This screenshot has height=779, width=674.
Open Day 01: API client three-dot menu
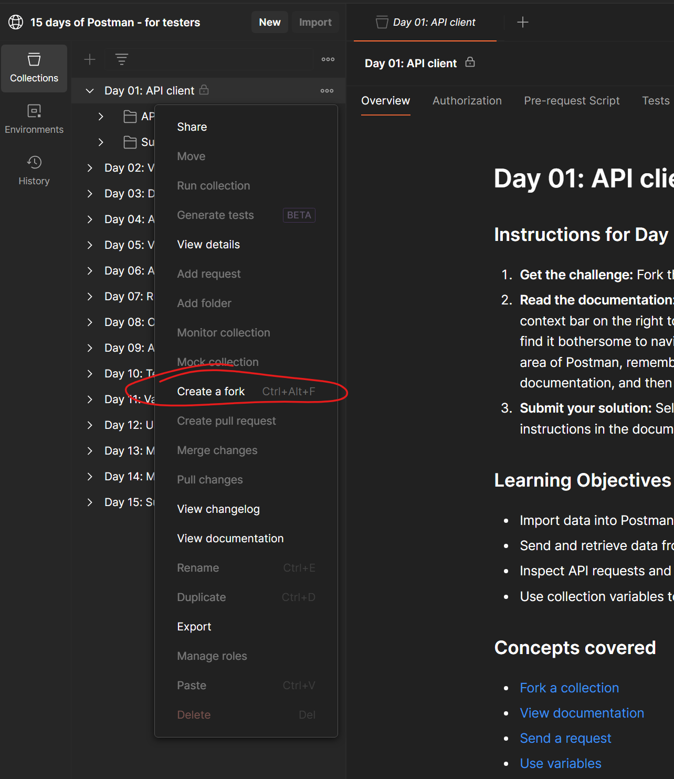[x=327, y=91]
